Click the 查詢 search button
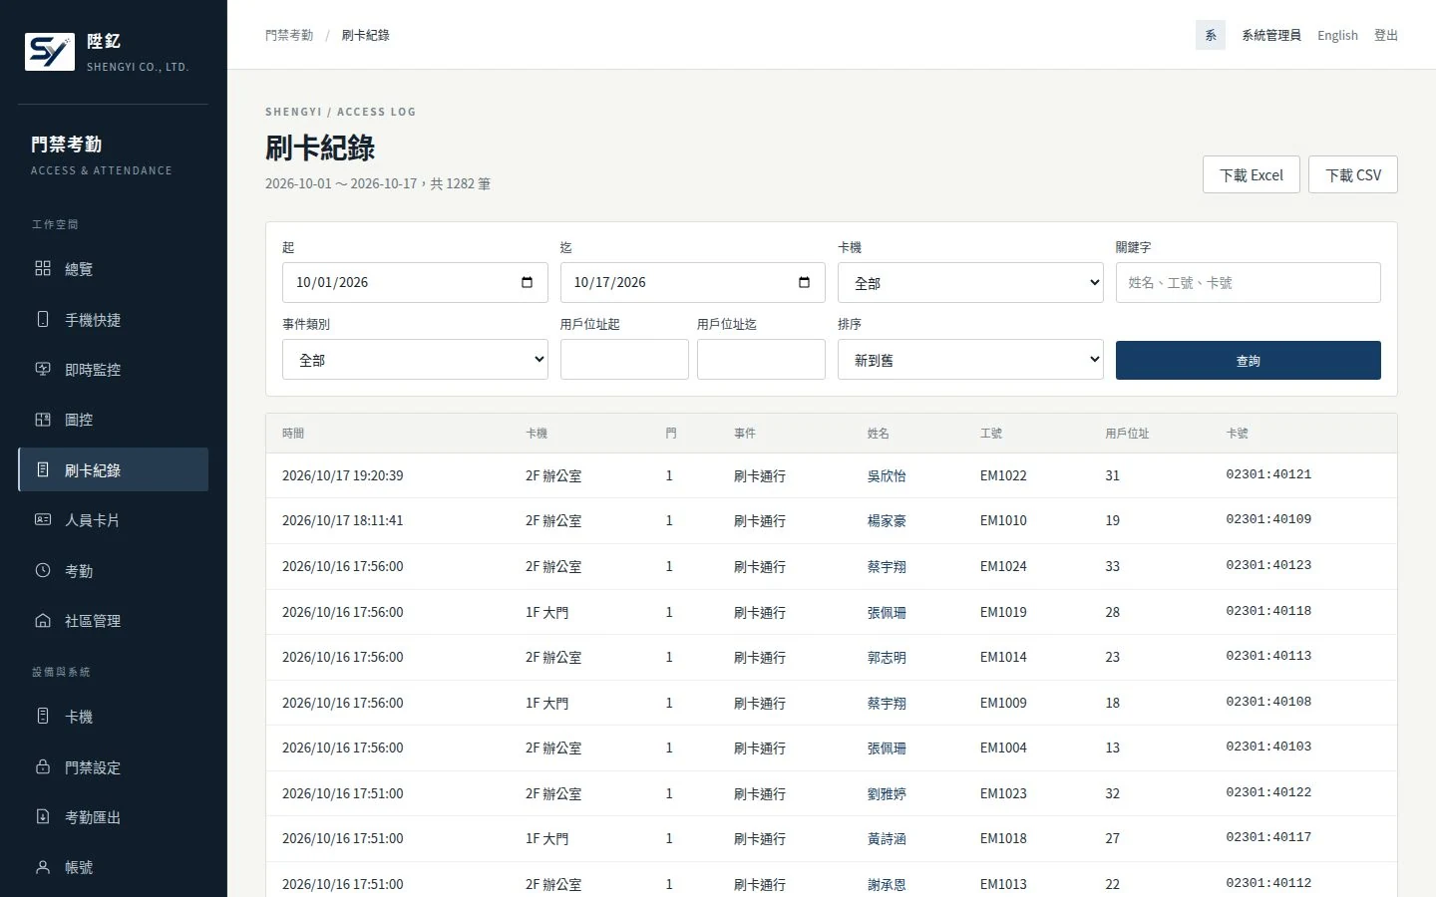Viewport: 1436px width, 897px height. pos(1248,361)
